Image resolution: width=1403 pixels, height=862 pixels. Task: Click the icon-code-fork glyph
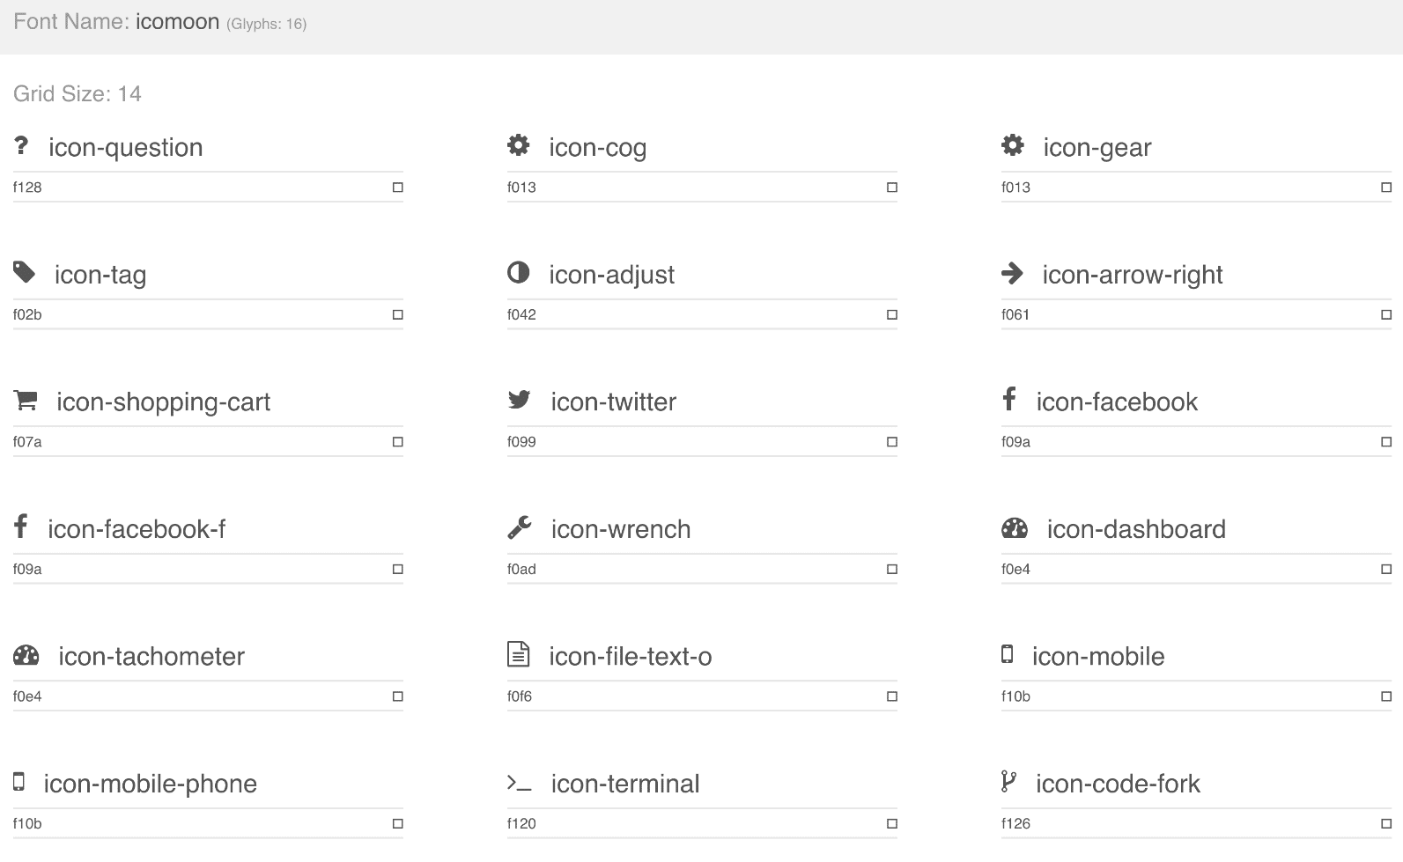pyautogui.click(x=1009, y=782)
